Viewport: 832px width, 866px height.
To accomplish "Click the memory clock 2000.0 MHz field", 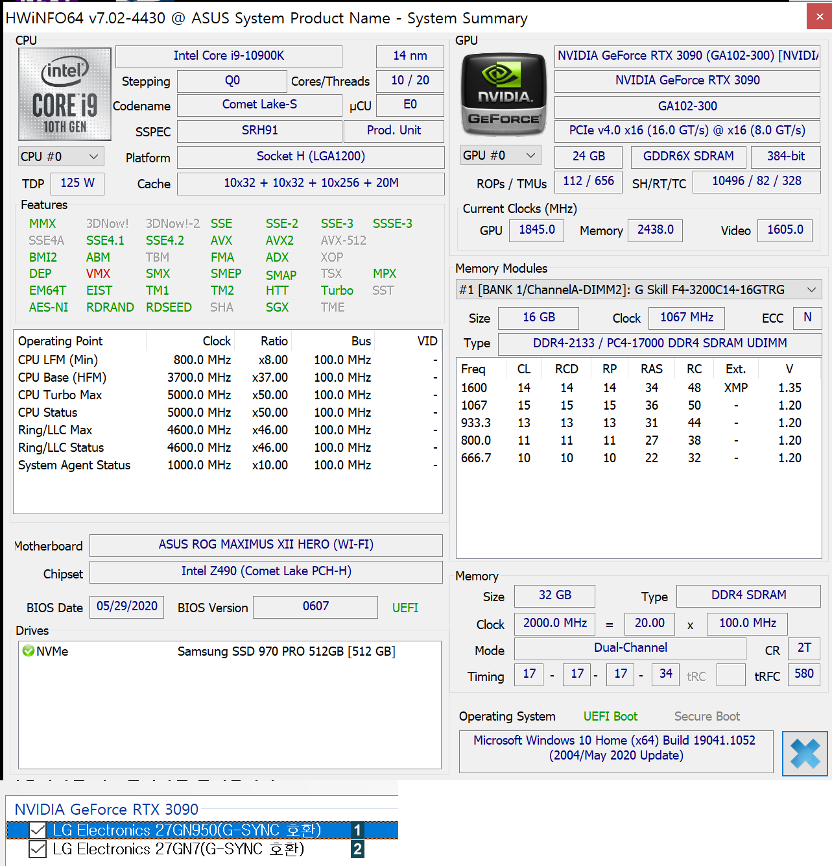I will [x=554, y=623].
